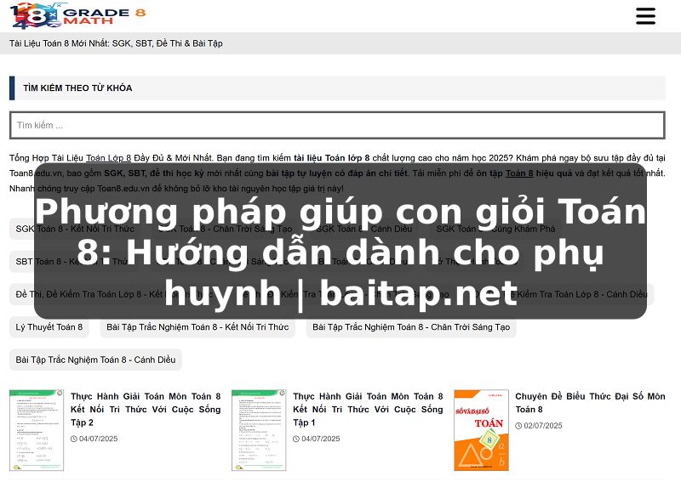Click the TÌM KIẾM THEO TỪ KHÓA heading
Image resolution: width=681 pixels, height=482 pixels.
pos(77,88)
